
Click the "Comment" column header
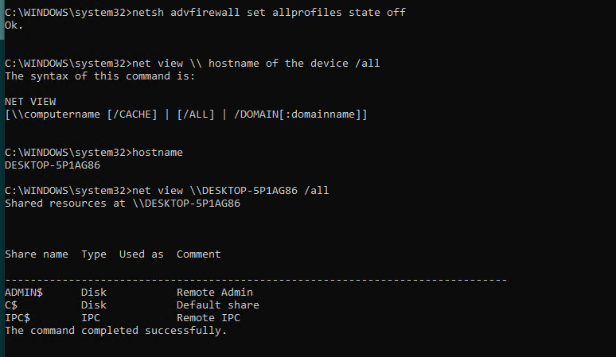(x=199, y=254)
